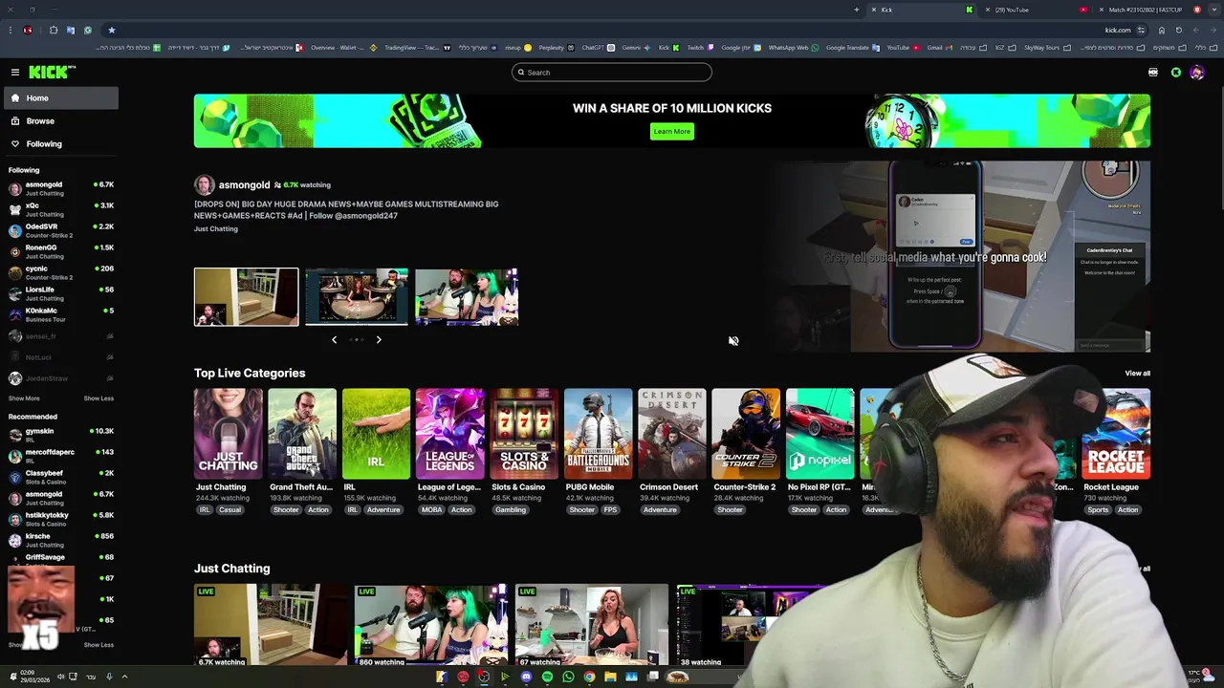The width and height of the screenshot is (1224, 688).
Task: Click the asmongold avatar on the featured stream
Action: click(204, 185)
